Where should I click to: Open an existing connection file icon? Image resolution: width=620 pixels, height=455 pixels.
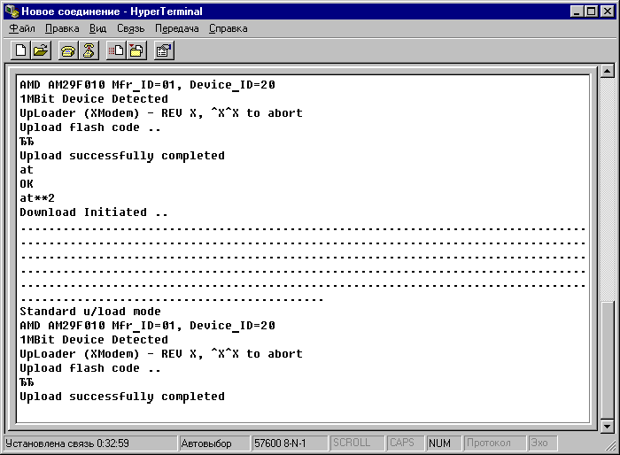click(x=41, y=50)
